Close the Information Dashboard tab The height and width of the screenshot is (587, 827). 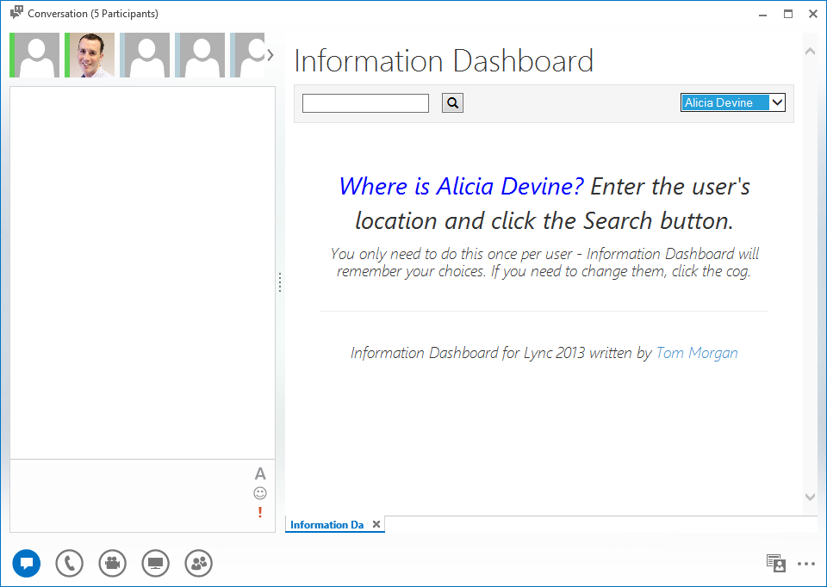point(376,524)
